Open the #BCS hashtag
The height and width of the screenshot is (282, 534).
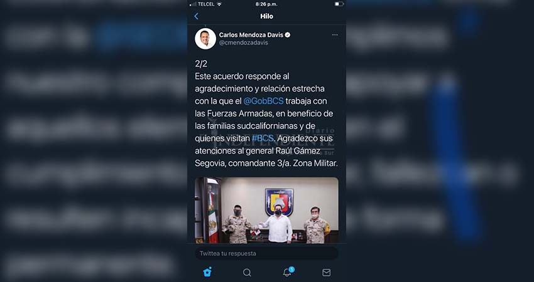[x=263, y=138]
